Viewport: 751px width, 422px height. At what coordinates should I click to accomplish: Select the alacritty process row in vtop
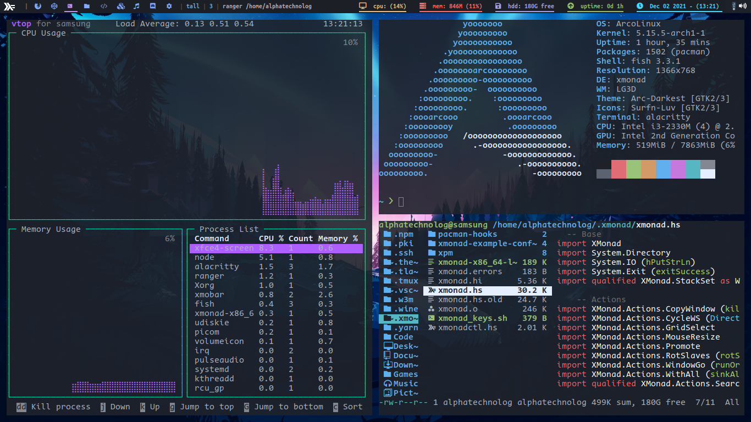point(276,266)
